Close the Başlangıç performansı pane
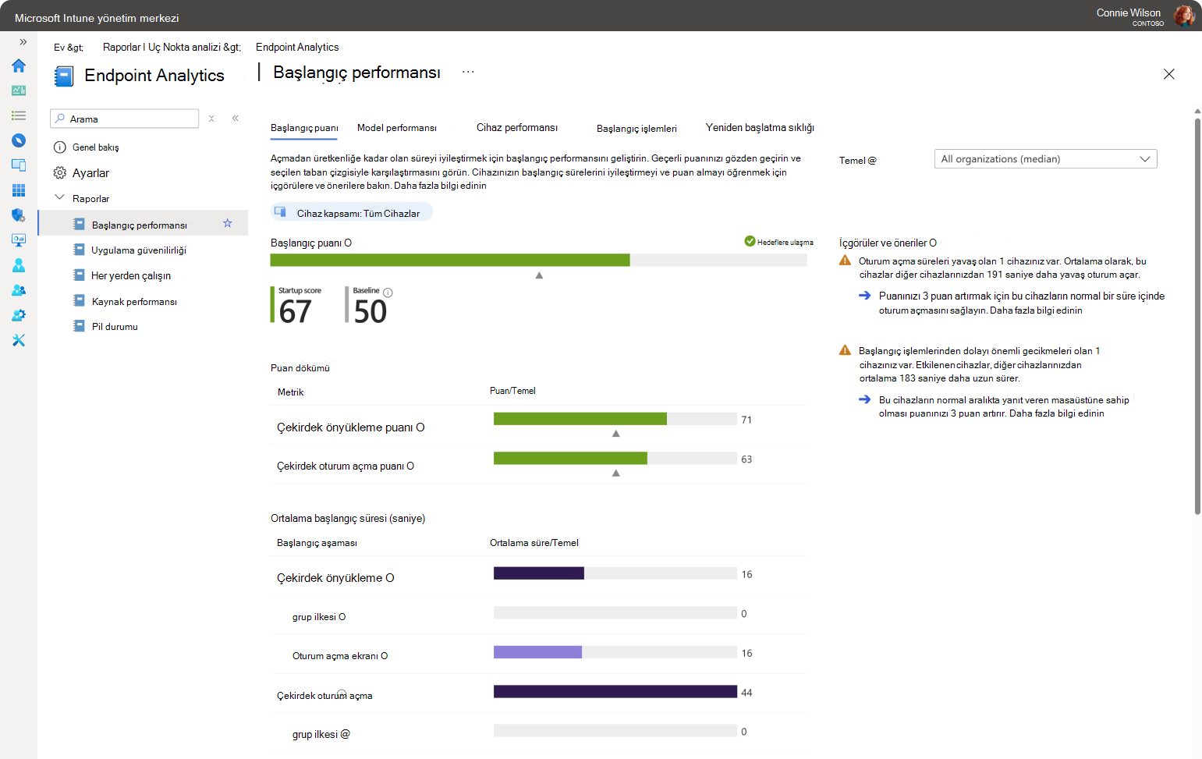This screenshot has height=759, width=1202. pos(1168,74)
